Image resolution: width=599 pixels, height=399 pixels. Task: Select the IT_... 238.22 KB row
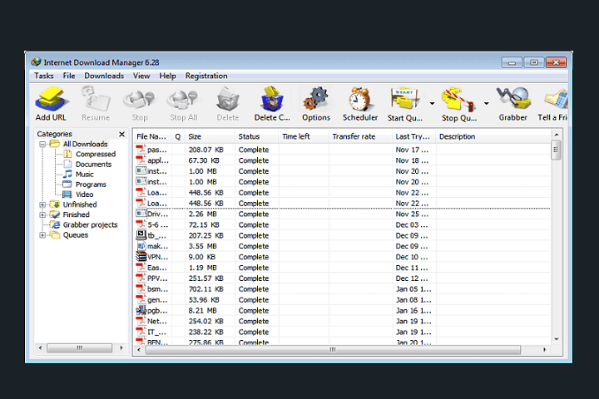pyautogui.click(x=342, y=332)
